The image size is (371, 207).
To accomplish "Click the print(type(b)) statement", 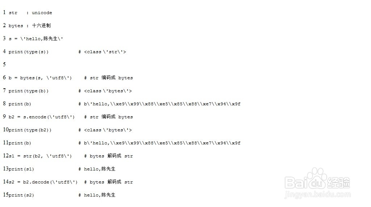I will [29, 91].
